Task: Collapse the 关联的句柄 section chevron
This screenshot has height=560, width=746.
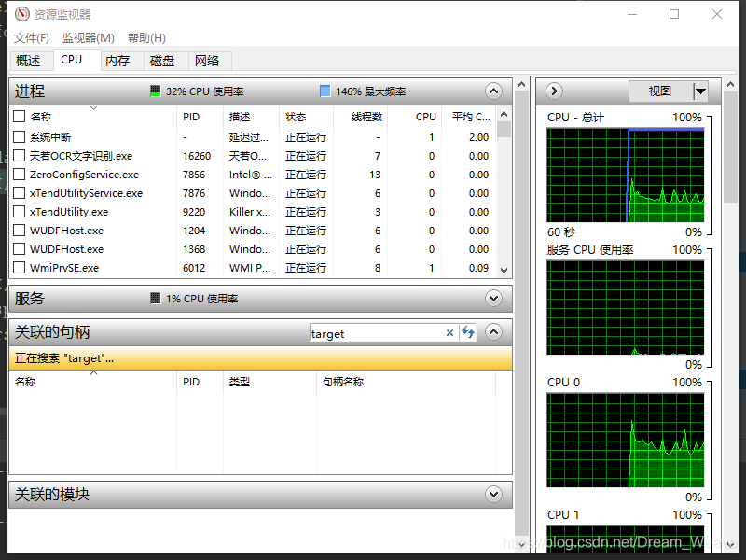Action: tap(494, 332)
